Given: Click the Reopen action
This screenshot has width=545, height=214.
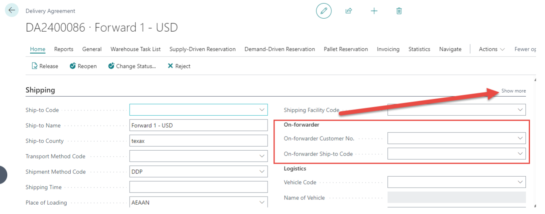Looking at the screenshot, I should pyautogui.click(x=83, y=66).
